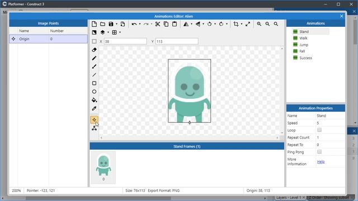Select the Pencil tool
This screenshot has height=201, width=358.
pos(94,58)
